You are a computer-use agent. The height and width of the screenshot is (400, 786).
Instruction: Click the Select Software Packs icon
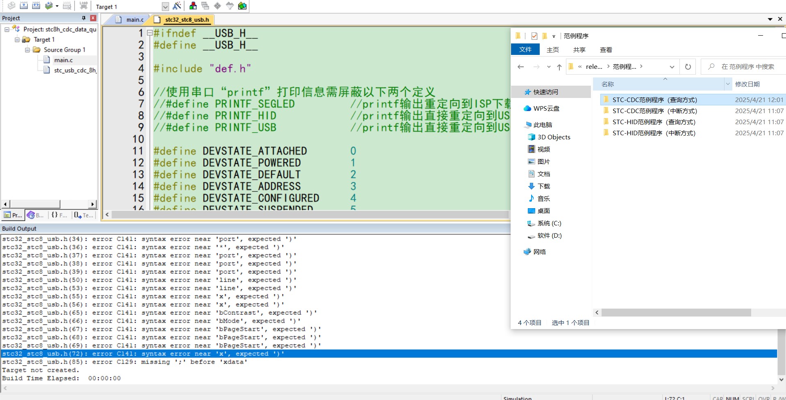click(229, 6)
